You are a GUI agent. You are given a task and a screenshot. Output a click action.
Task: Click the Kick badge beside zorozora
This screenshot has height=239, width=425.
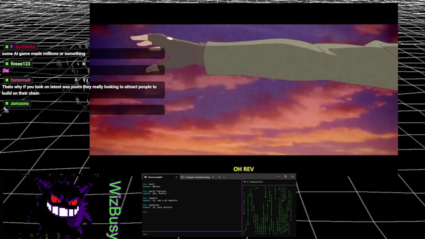point(7,104)
